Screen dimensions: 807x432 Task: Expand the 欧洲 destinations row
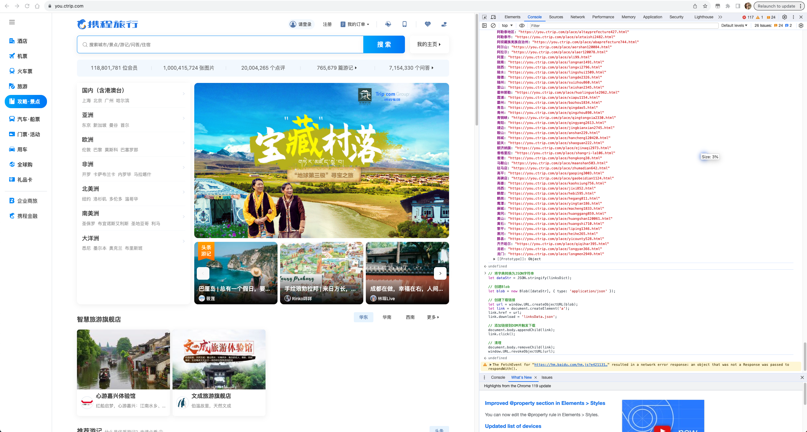[133, 144]
